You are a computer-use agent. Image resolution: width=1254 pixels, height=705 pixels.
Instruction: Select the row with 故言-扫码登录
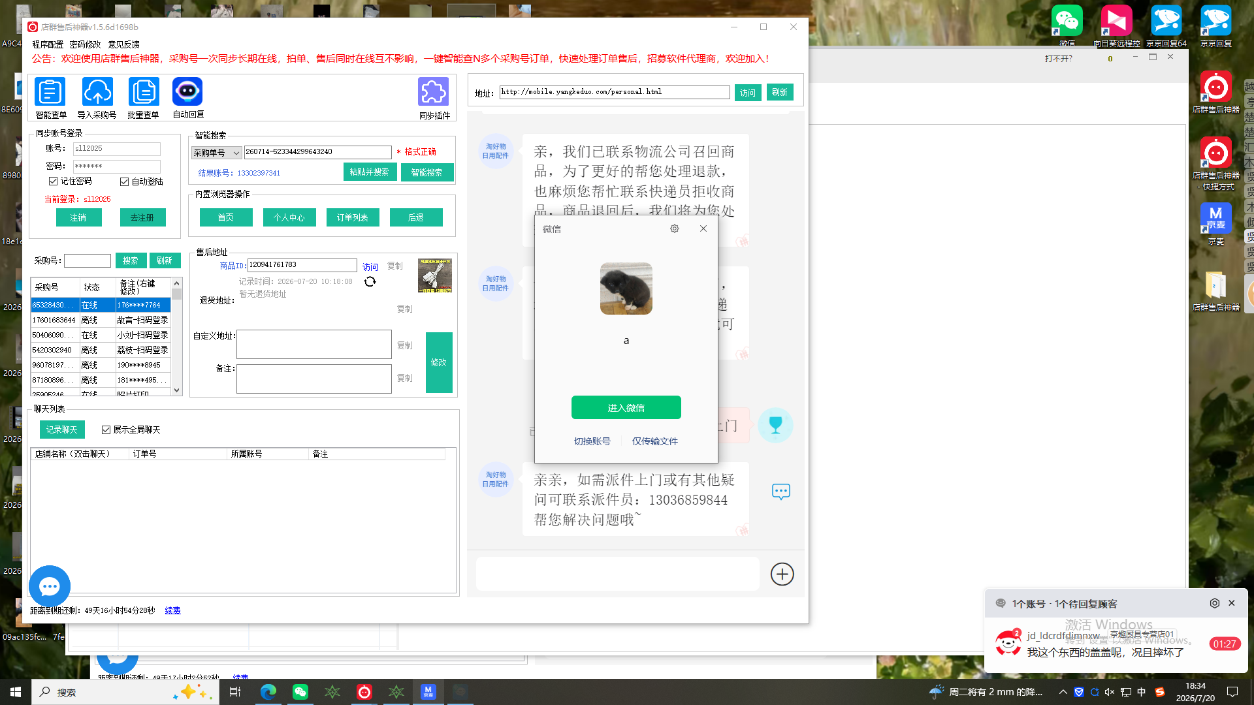click(101, 320)
